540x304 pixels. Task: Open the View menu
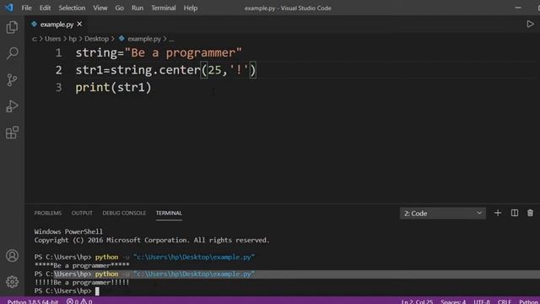point(100,8)
